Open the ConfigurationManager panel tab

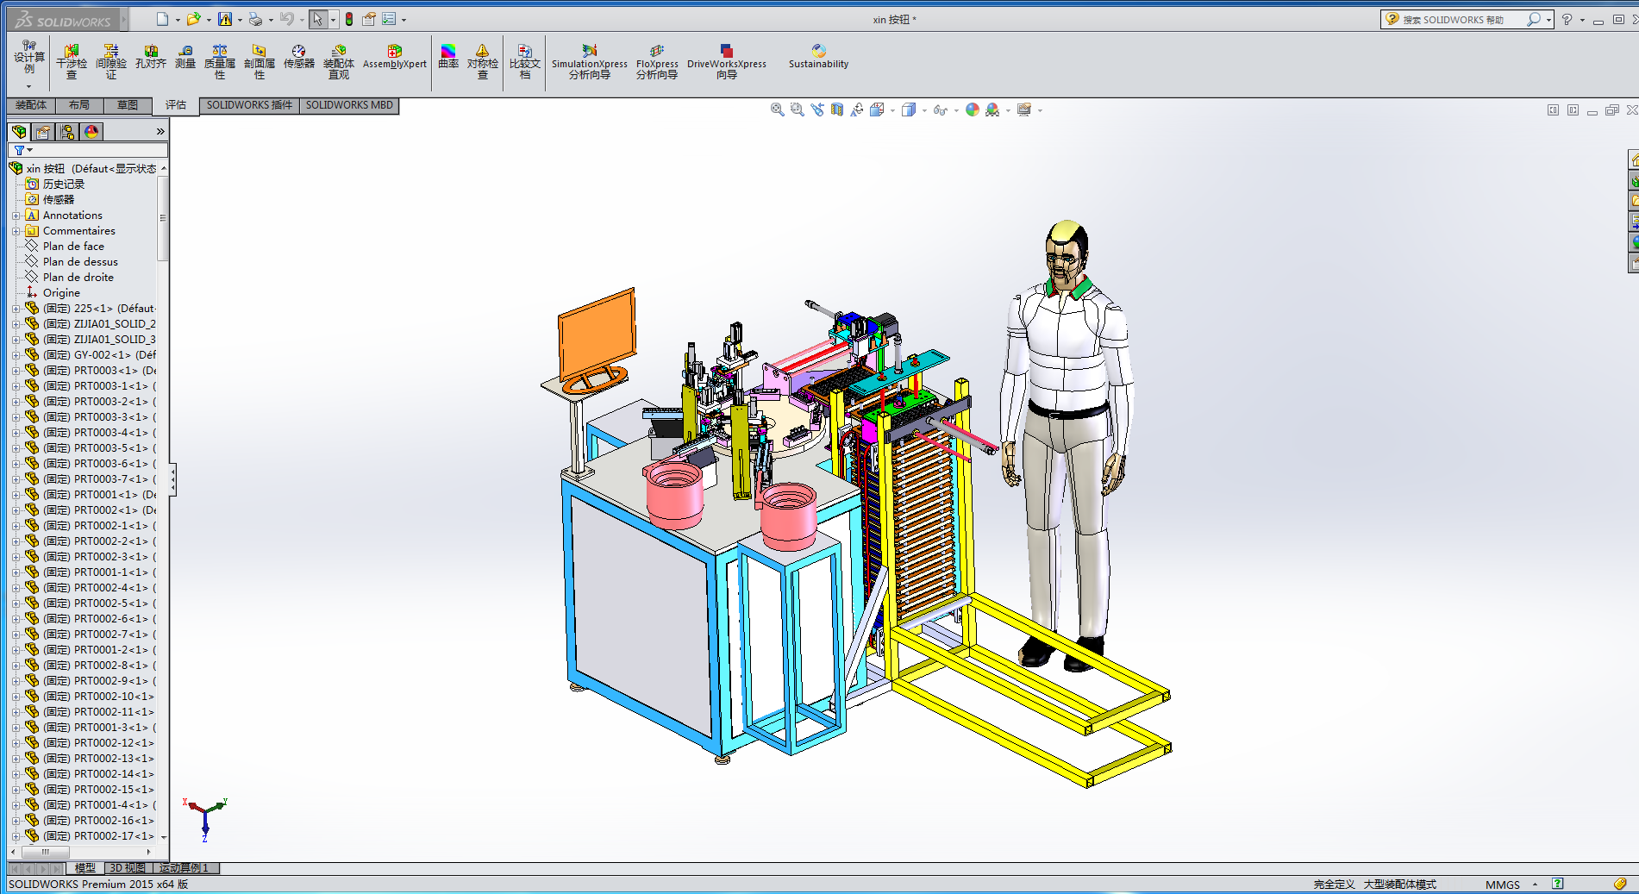(x=67, y=132)
